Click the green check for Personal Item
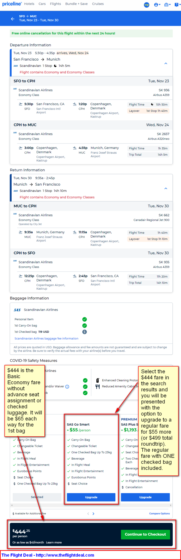Viewport: 181px width, 560px height. (85, 319)
